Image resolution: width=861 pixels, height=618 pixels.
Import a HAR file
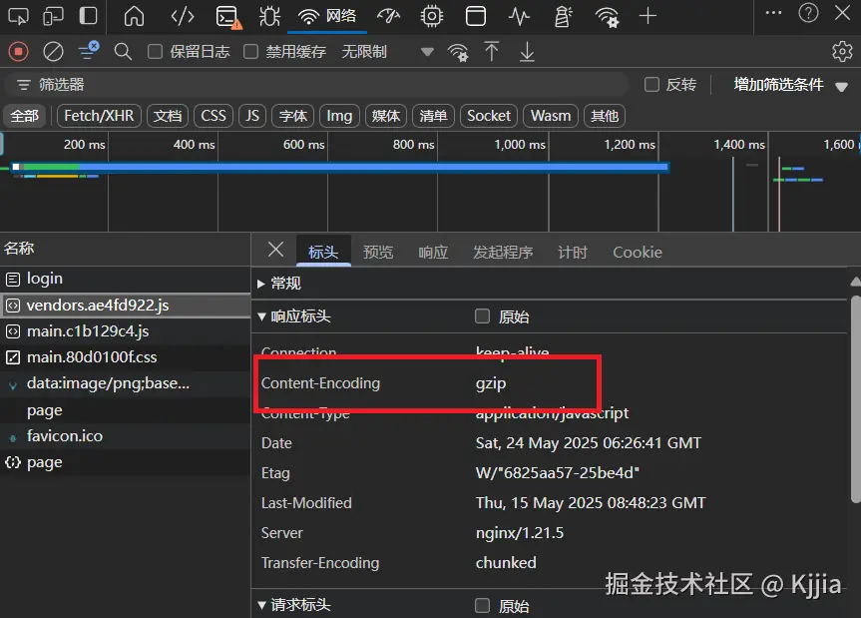(x=492, y=51)
